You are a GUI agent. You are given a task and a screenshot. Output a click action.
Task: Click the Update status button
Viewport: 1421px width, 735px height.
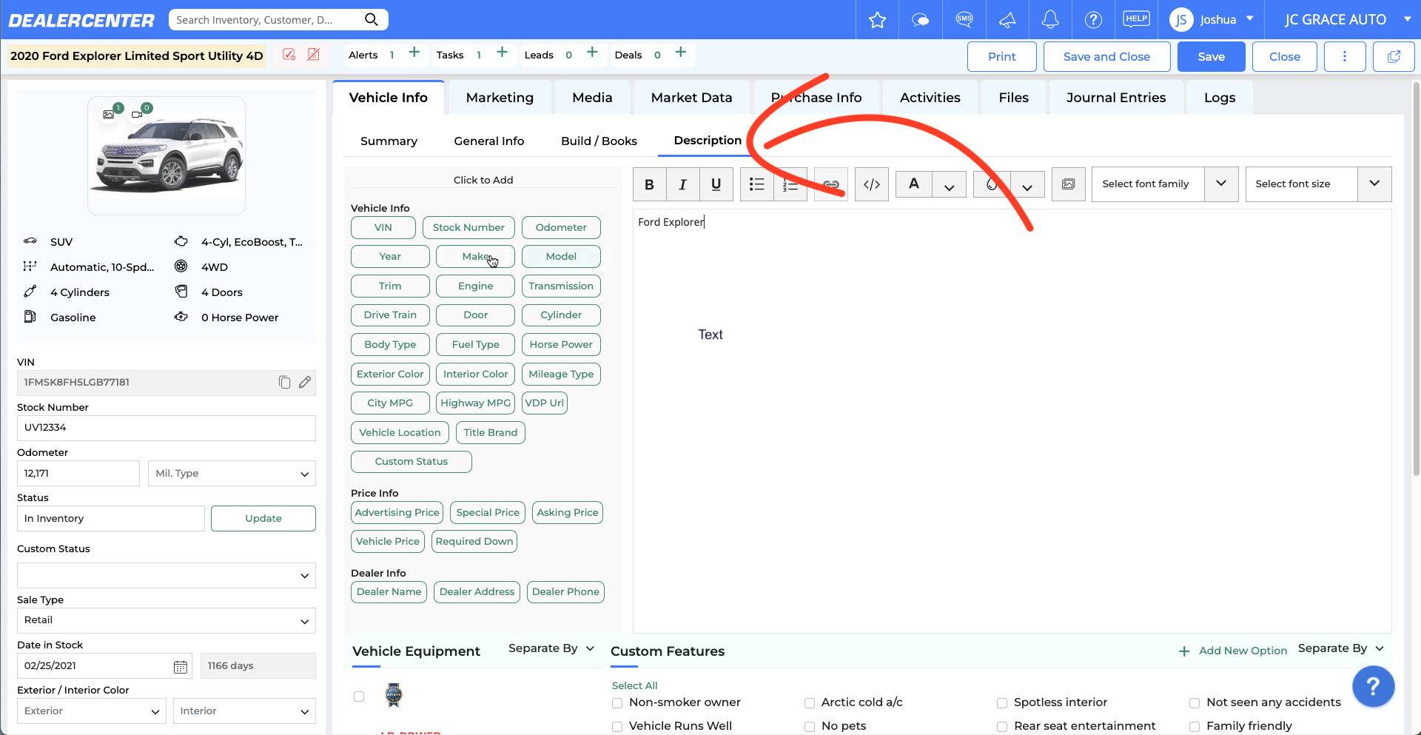pyautogui.click(x=263, y=518)
